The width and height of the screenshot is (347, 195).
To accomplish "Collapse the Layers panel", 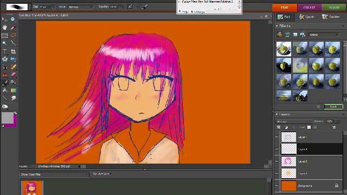I will [277, 114].
